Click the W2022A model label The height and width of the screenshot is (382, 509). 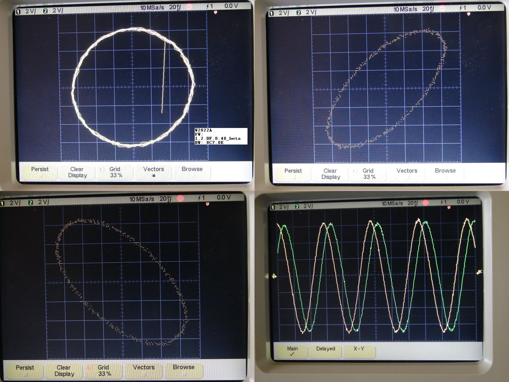click(x=203, y=130)
